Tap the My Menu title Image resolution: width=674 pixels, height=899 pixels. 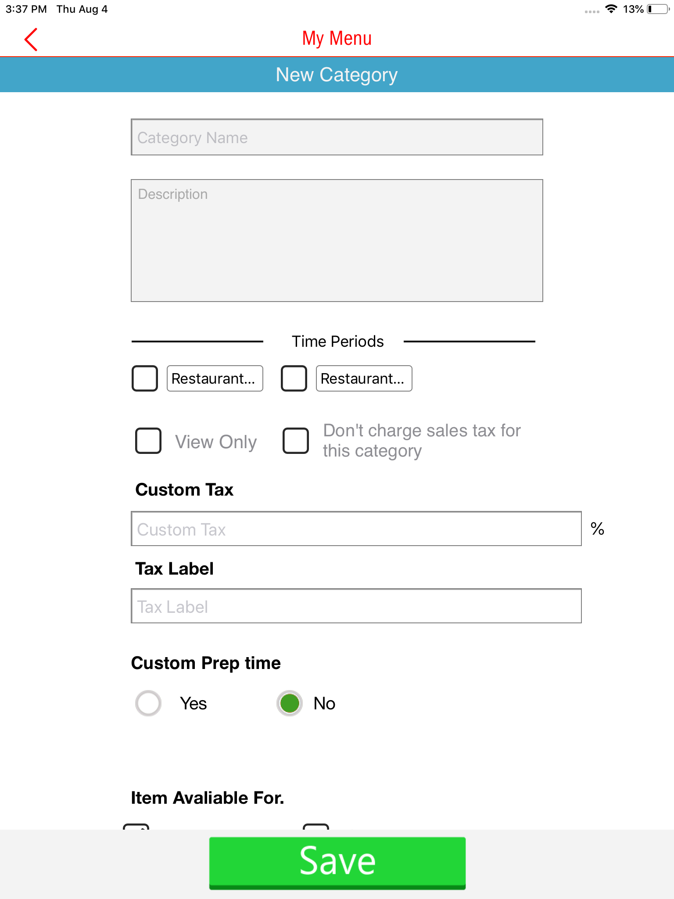(337, 39)
